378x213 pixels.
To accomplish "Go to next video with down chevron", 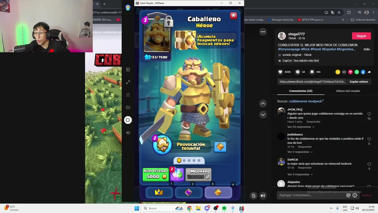I will point(263,114).
